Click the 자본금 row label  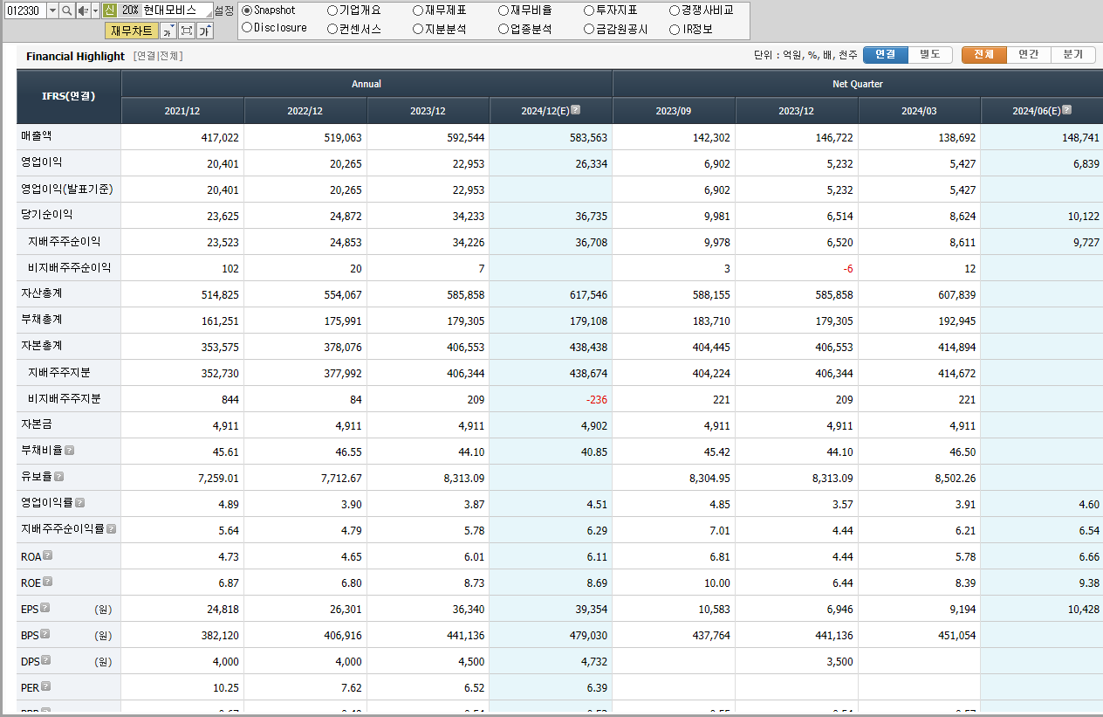point(37,424)
